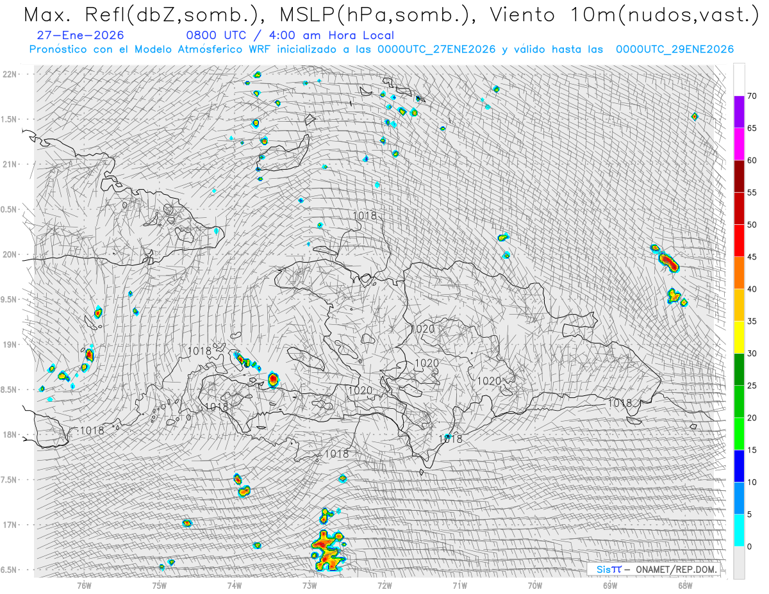
Task: Click the "ONAMET/REP.DOM." credit label
Action: tap(677, 569)
